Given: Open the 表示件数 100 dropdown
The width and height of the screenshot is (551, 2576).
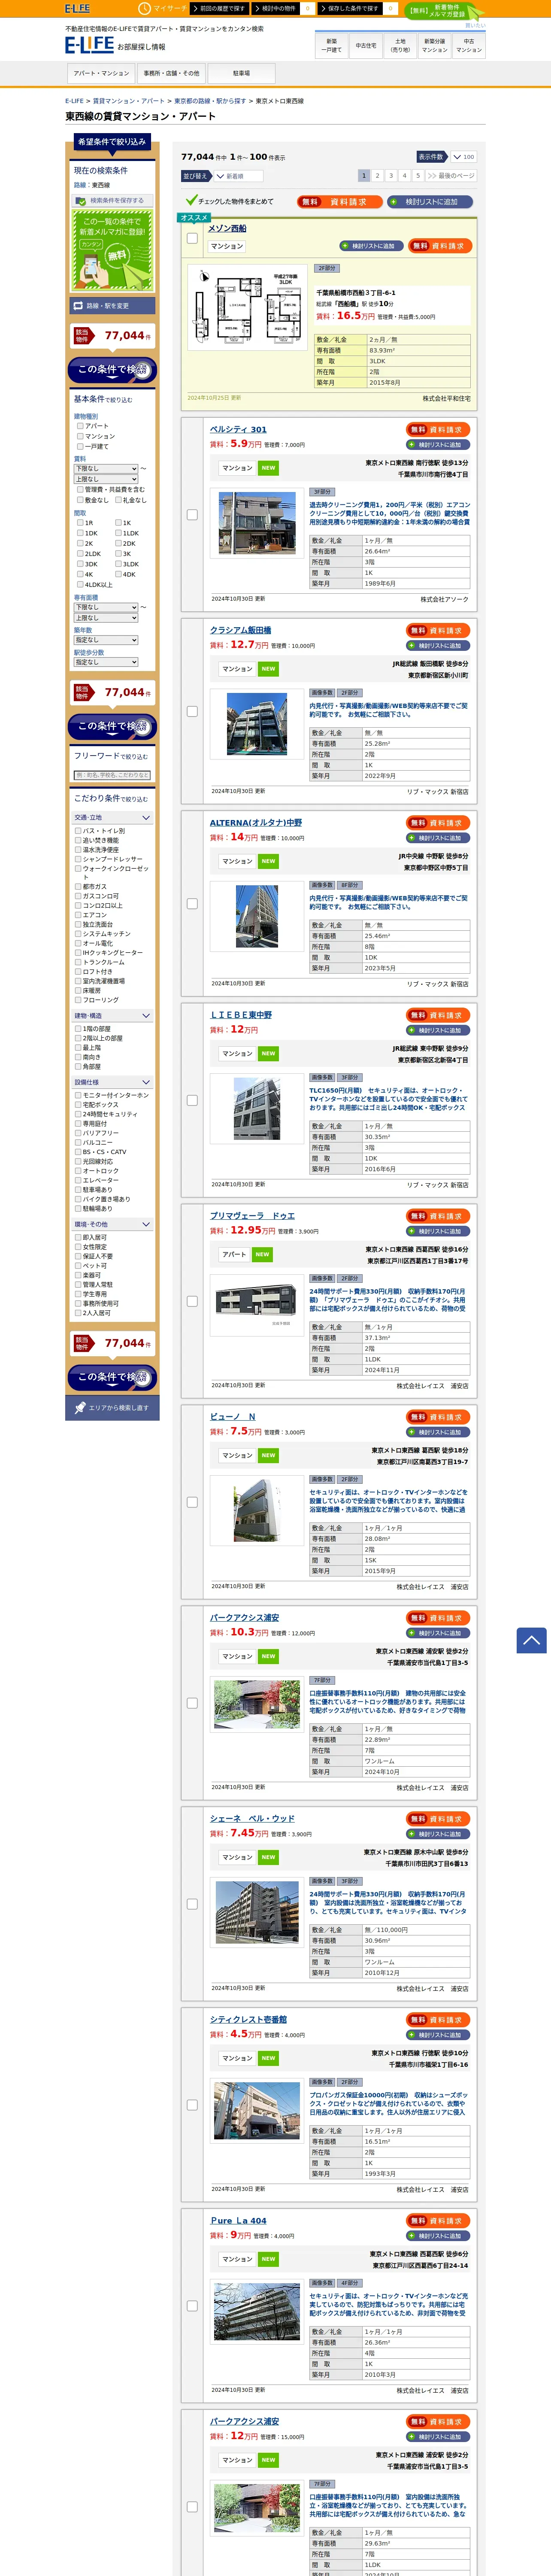Looking at the screenshot, I should (x=463, y=157).
